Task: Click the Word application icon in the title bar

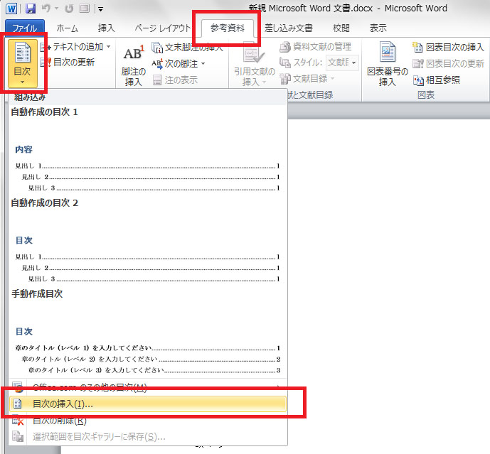Action: pos(11,9)
